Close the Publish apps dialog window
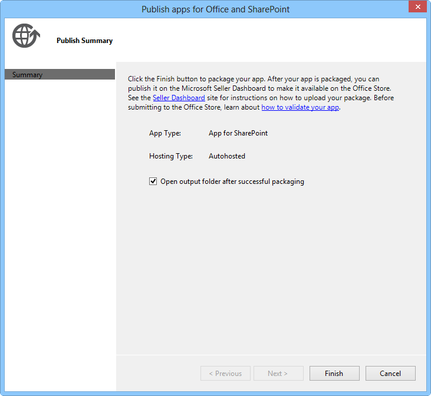 [417, 8]
